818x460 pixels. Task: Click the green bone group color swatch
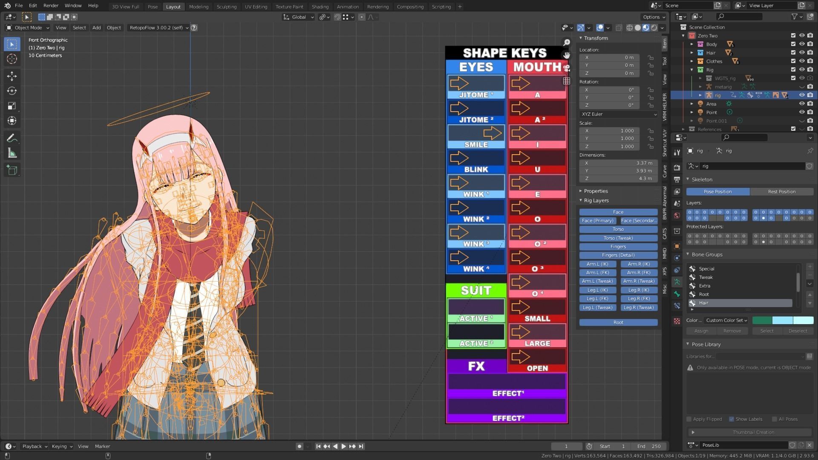(762, 320)
